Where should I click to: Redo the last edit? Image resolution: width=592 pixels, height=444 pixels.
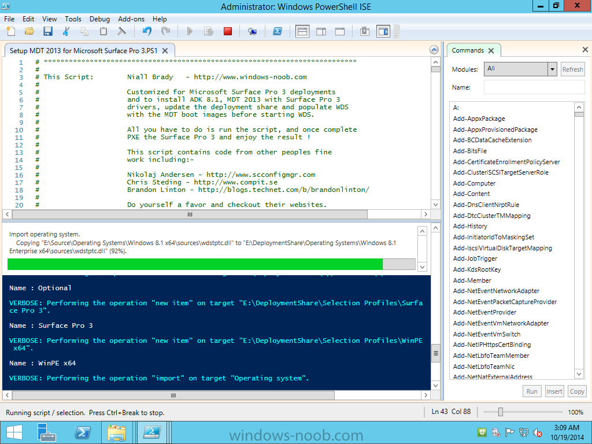pyautogui.click(x=165, y=31)
